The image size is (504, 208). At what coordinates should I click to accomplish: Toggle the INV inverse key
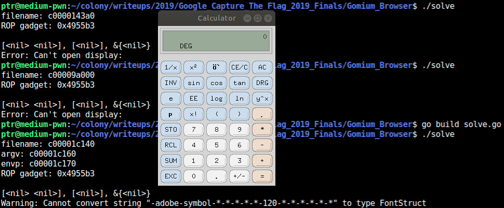click(x=170, y=83)
